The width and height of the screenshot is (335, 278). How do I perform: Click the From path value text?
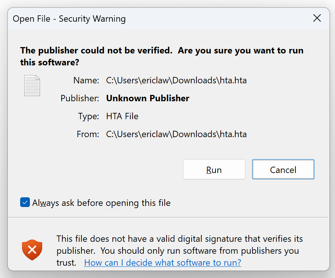176,134
